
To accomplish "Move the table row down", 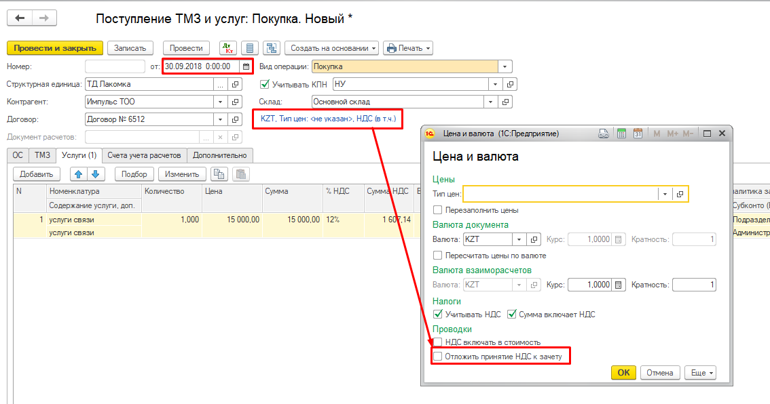I will point(96,174).
